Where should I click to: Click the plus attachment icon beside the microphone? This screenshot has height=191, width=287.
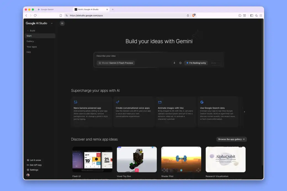coord(180,63)
